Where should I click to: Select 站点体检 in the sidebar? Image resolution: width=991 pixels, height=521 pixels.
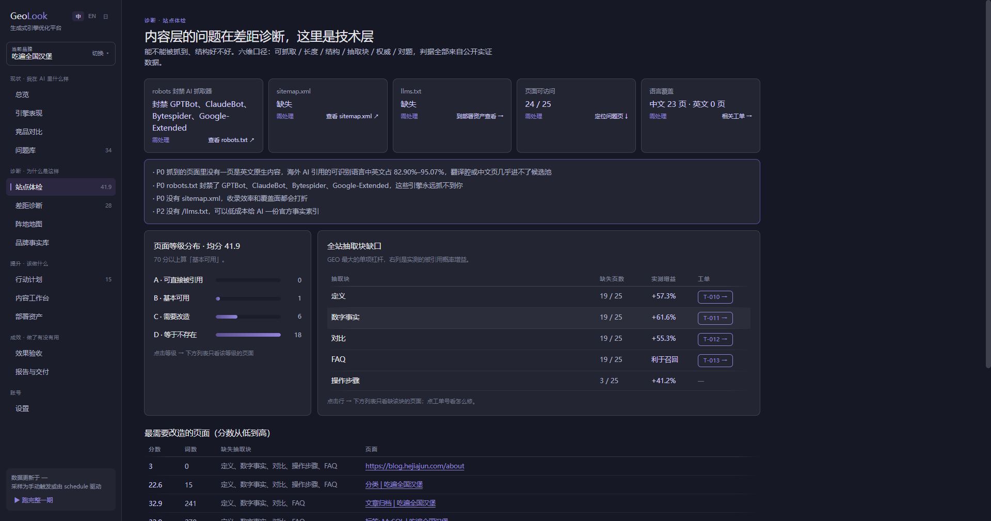click(x=61, y=187)
